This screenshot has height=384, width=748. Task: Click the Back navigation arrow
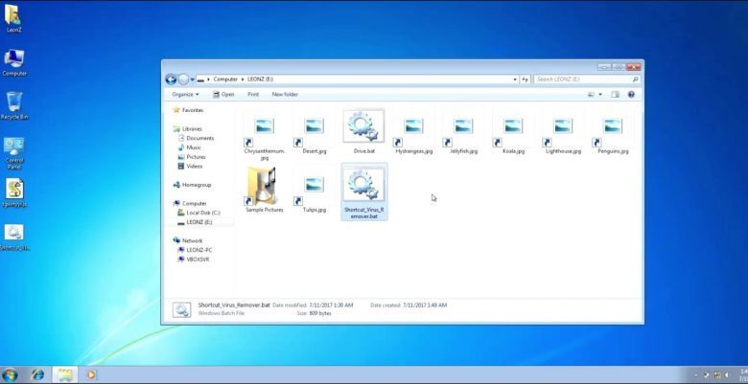pyautogui.click(x=171, y=79)
